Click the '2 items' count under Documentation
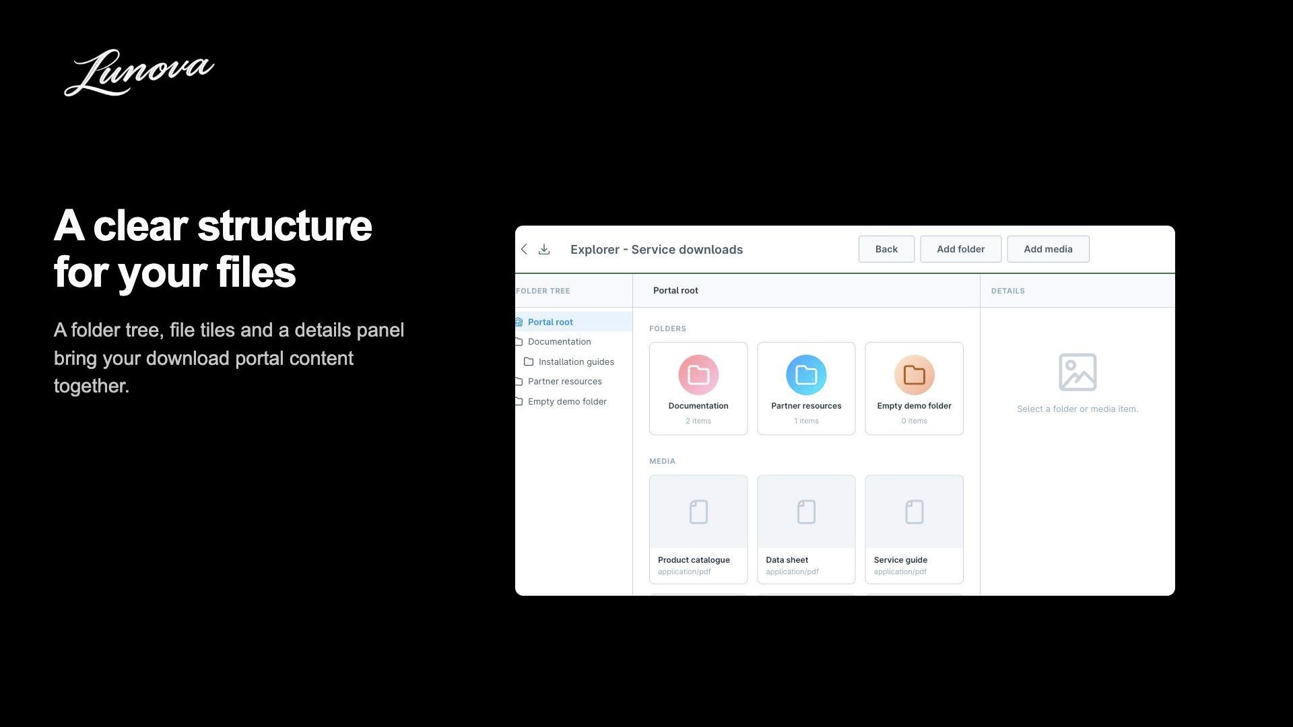This screenshot has height=727, width=1293. (698, 421)
